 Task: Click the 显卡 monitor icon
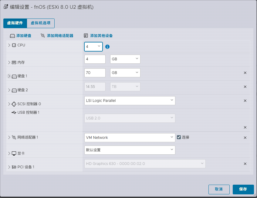tap(13, 153)
